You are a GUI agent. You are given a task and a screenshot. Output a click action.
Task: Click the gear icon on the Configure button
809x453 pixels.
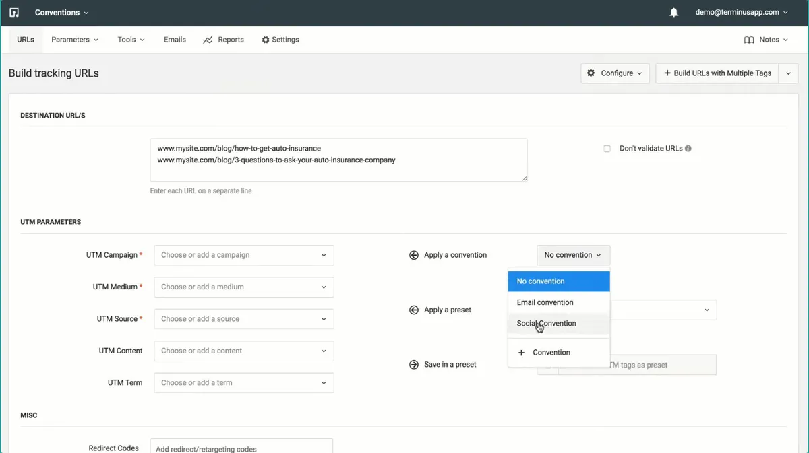coord(591,73)
